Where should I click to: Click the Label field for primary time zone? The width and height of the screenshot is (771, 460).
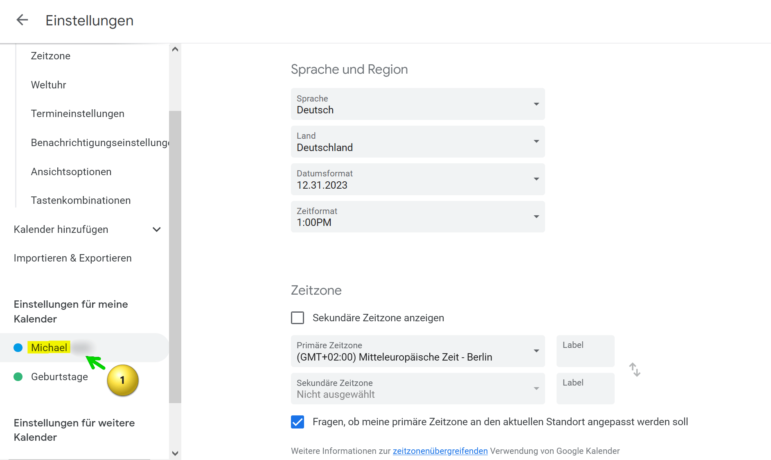tap(586, 351)
